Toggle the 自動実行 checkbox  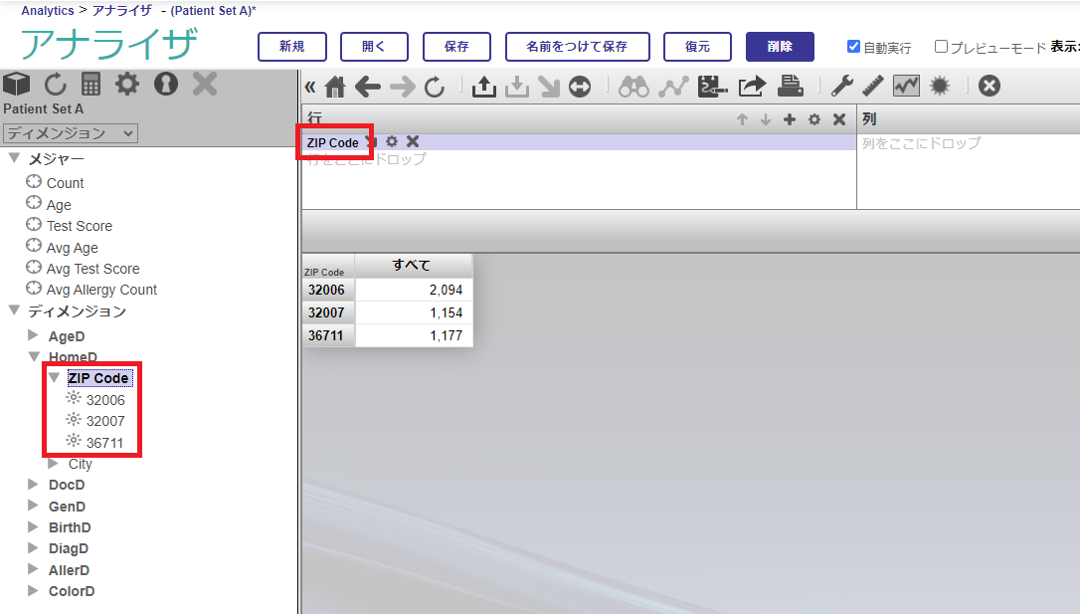853,47
